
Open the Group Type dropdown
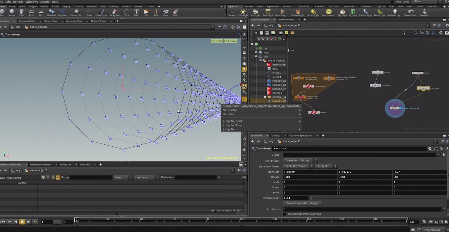[x=300, y=160]
